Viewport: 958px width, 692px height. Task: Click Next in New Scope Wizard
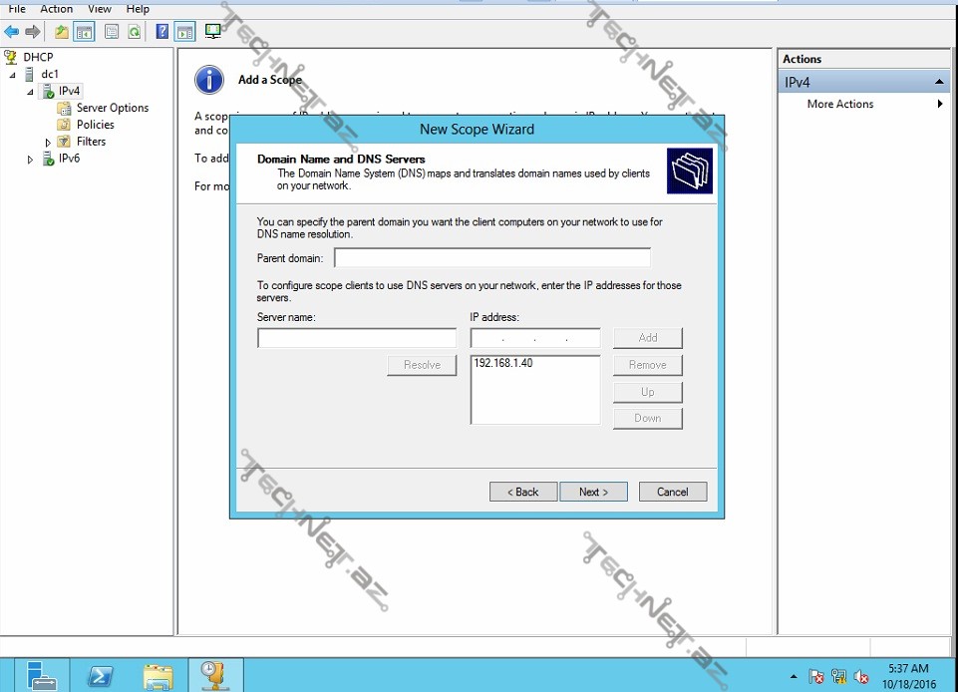click(x=593, y=492)
